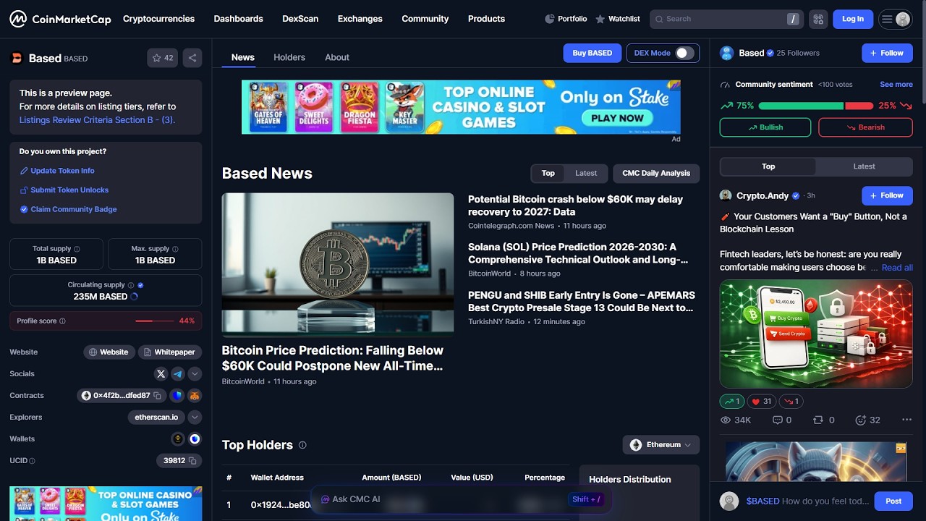Screen dimensions: 926x521
Task: Switch to the About tab
Action: pyautogui.click(x=337, y=57)
